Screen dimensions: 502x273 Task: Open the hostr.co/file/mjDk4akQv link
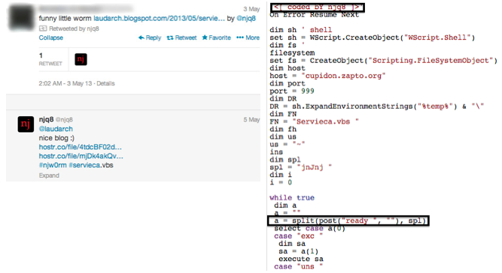click(81, 156)
